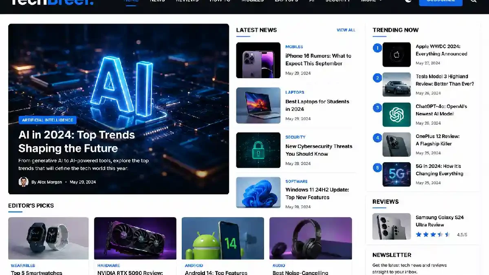The height and width of the screenshot is (275, 489).
Task: Open the Reviews navigation item
Action: point(187,1)
